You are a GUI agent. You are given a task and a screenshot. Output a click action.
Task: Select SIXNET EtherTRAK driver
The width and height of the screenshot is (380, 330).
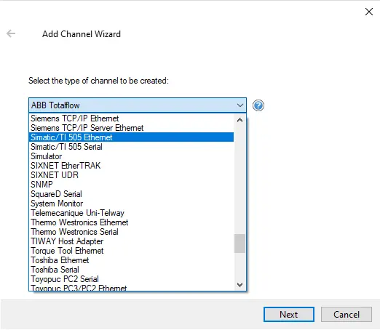[131, 166]
